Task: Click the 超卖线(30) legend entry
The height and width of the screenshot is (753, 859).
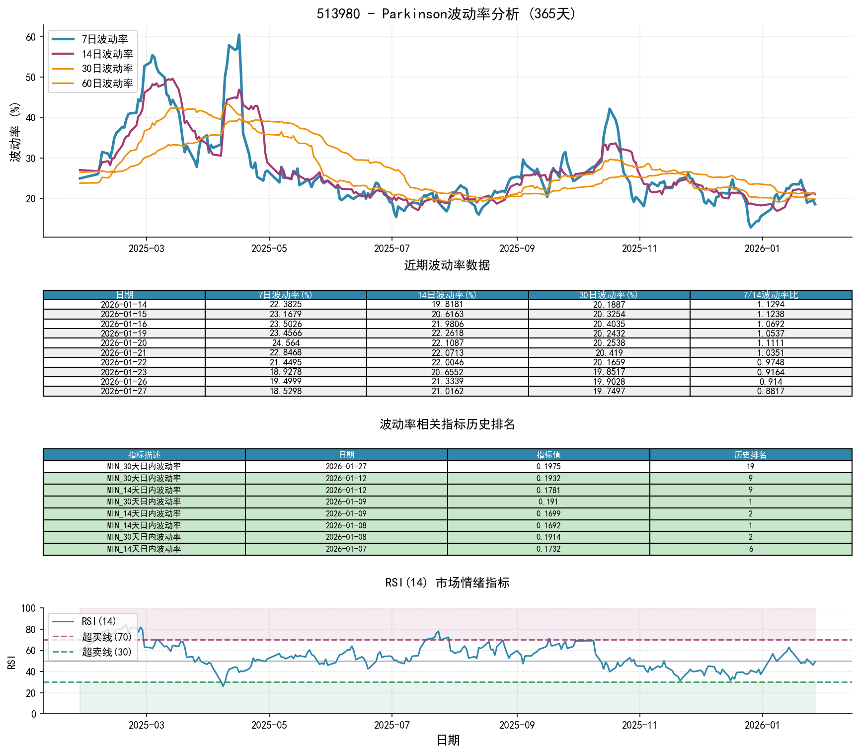Action: [x=106, y=652]
